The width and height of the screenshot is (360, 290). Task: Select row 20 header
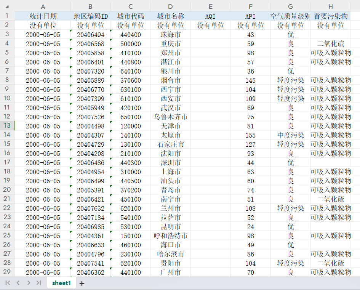tap(7, 190)
